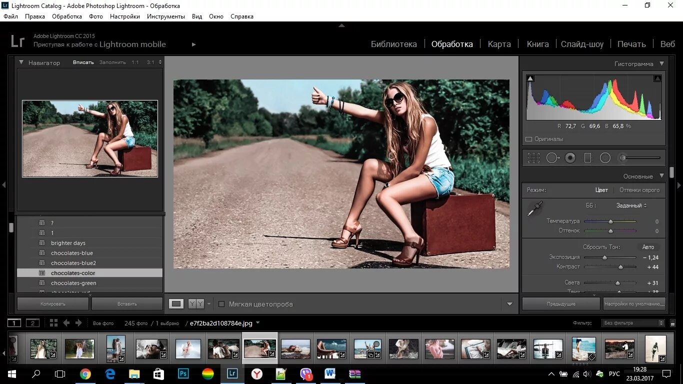Select the Red Eye Correction tool
This screenshot has height=384, width=683.
click(570, 158)
